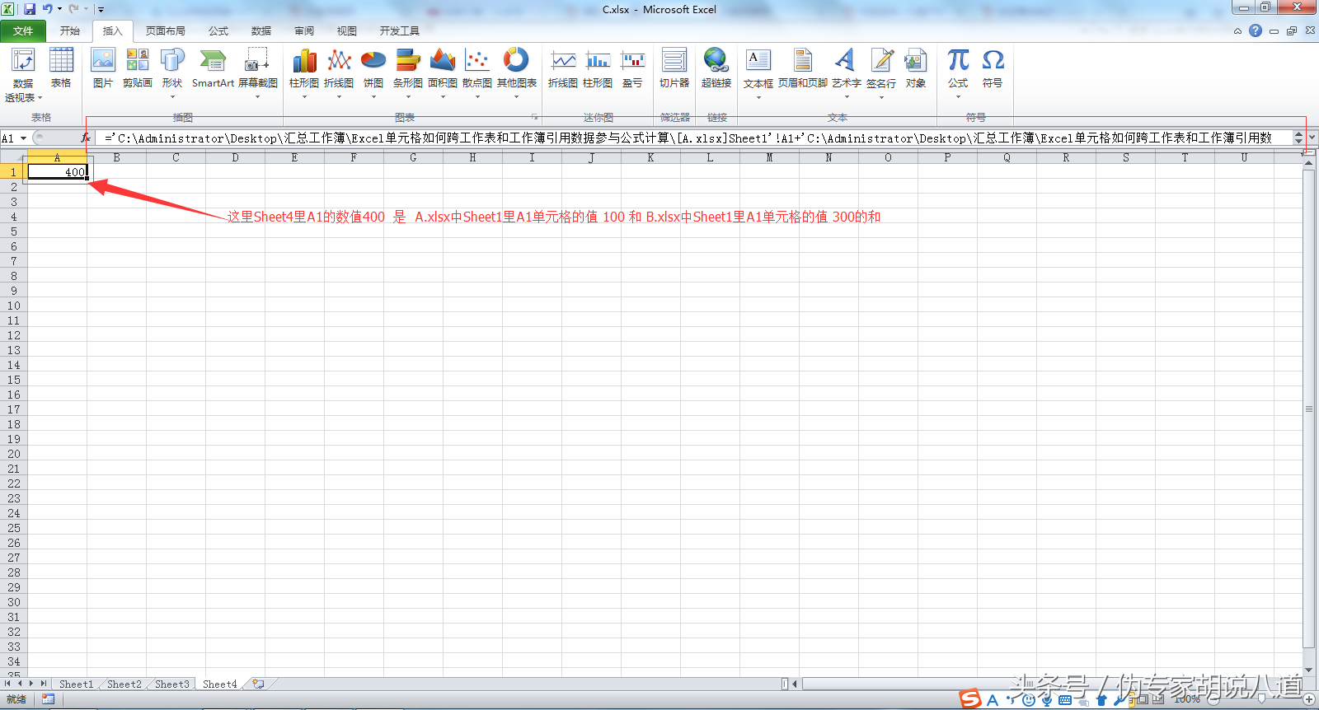Open Other Charts (其他图表)
The height and width of the screenshot is (710, 1319).
point(517,72)
